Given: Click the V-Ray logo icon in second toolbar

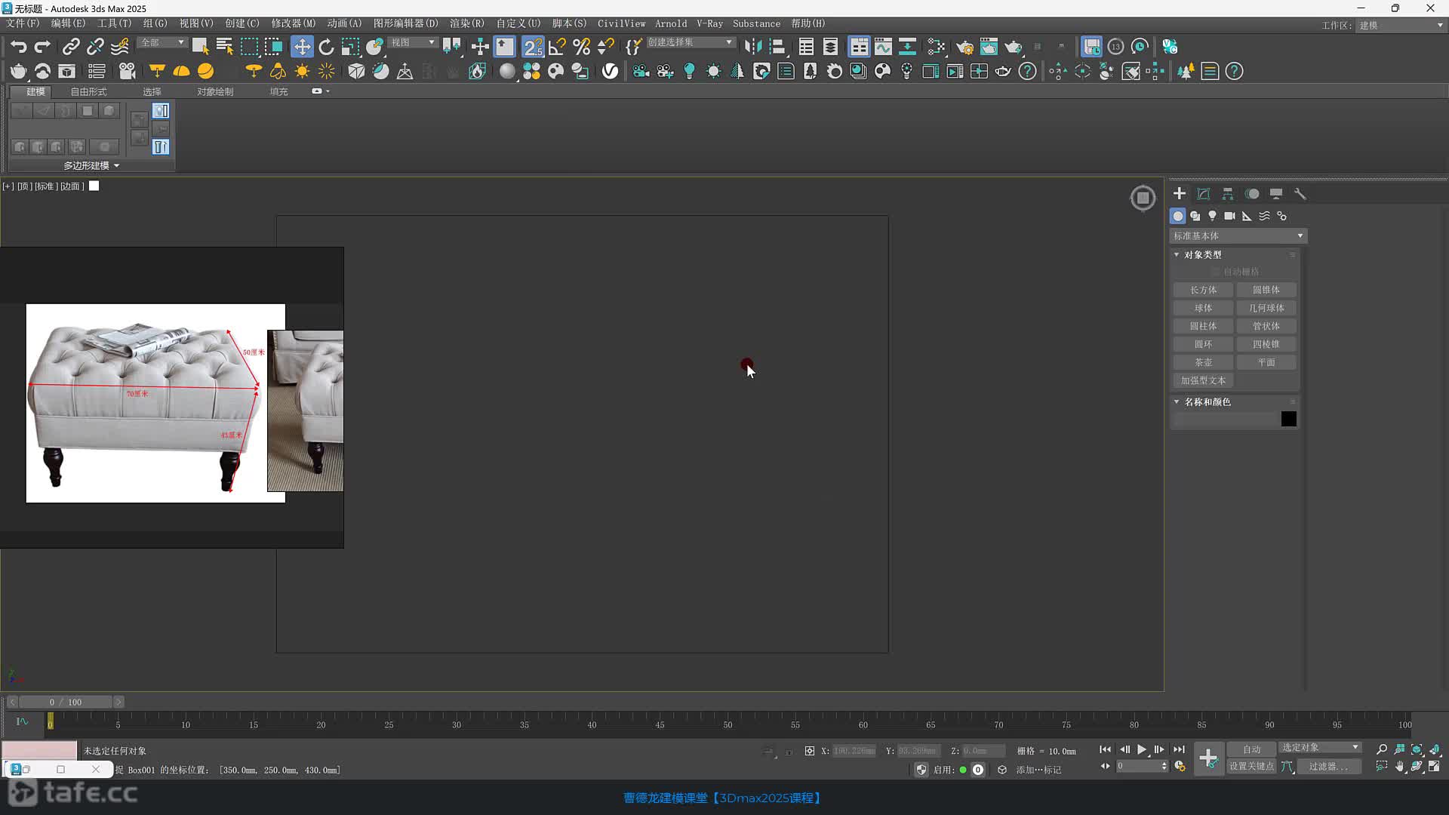Looking at the screenshot, I should click(610, 71).
